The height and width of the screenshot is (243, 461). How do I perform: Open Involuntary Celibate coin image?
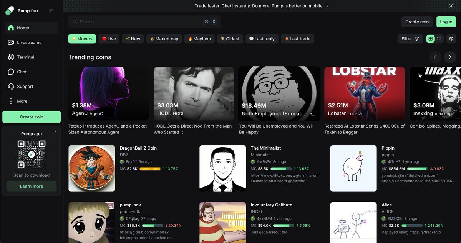222,222
